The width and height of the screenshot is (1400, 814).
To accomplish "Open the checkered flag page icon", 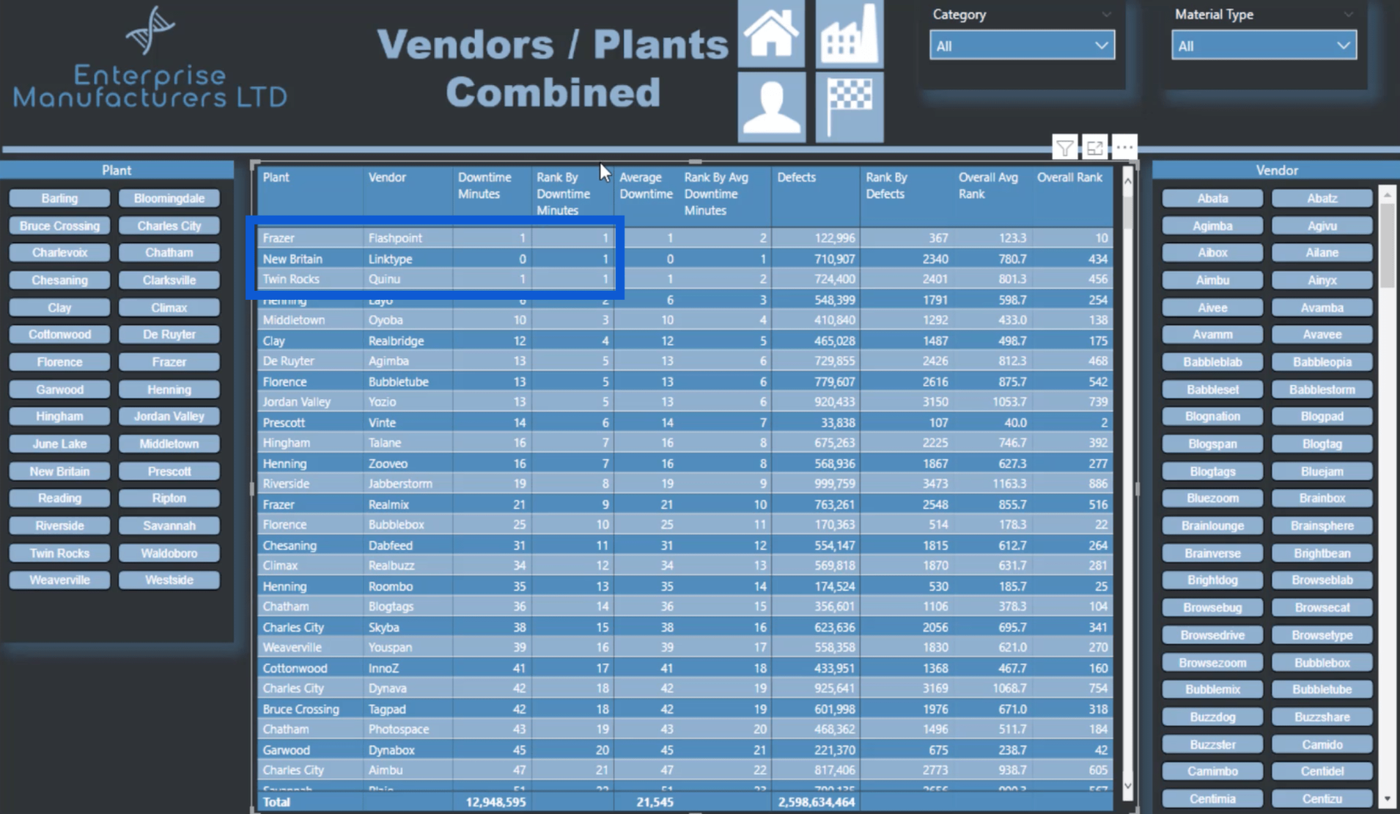I will coord(849,107).
